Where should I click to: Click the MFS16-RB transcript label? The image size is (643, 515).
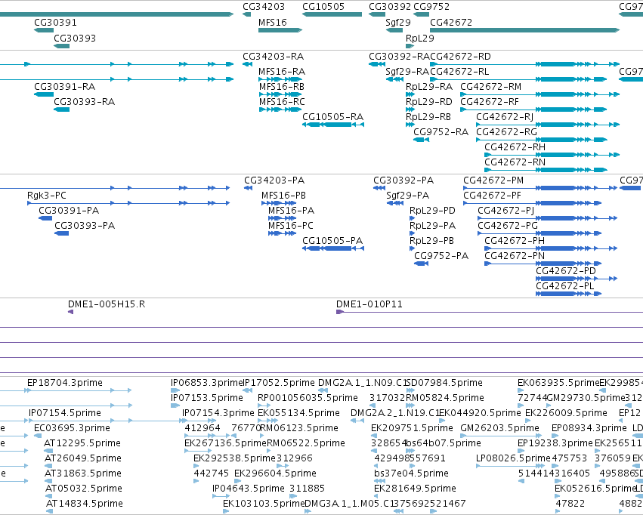point(282,86)
